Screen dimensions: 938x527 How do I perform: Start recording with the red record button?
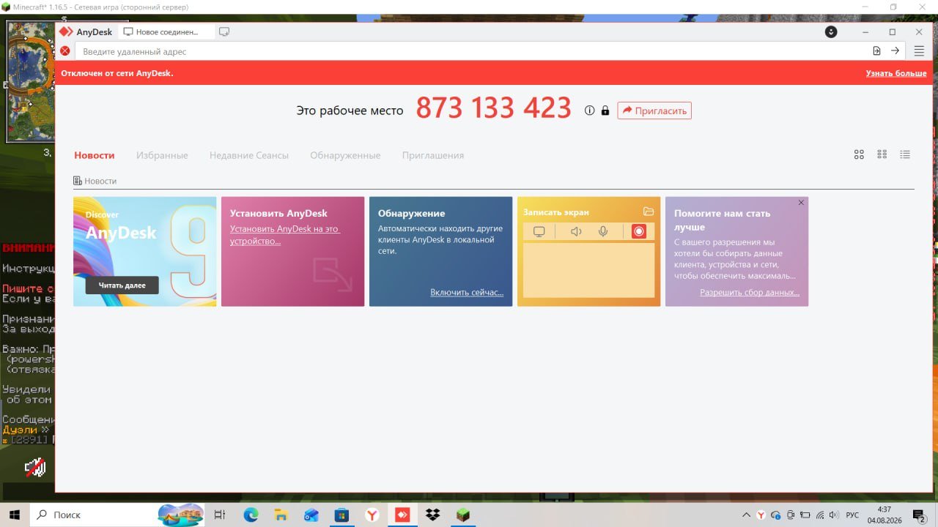coord(639,232)
